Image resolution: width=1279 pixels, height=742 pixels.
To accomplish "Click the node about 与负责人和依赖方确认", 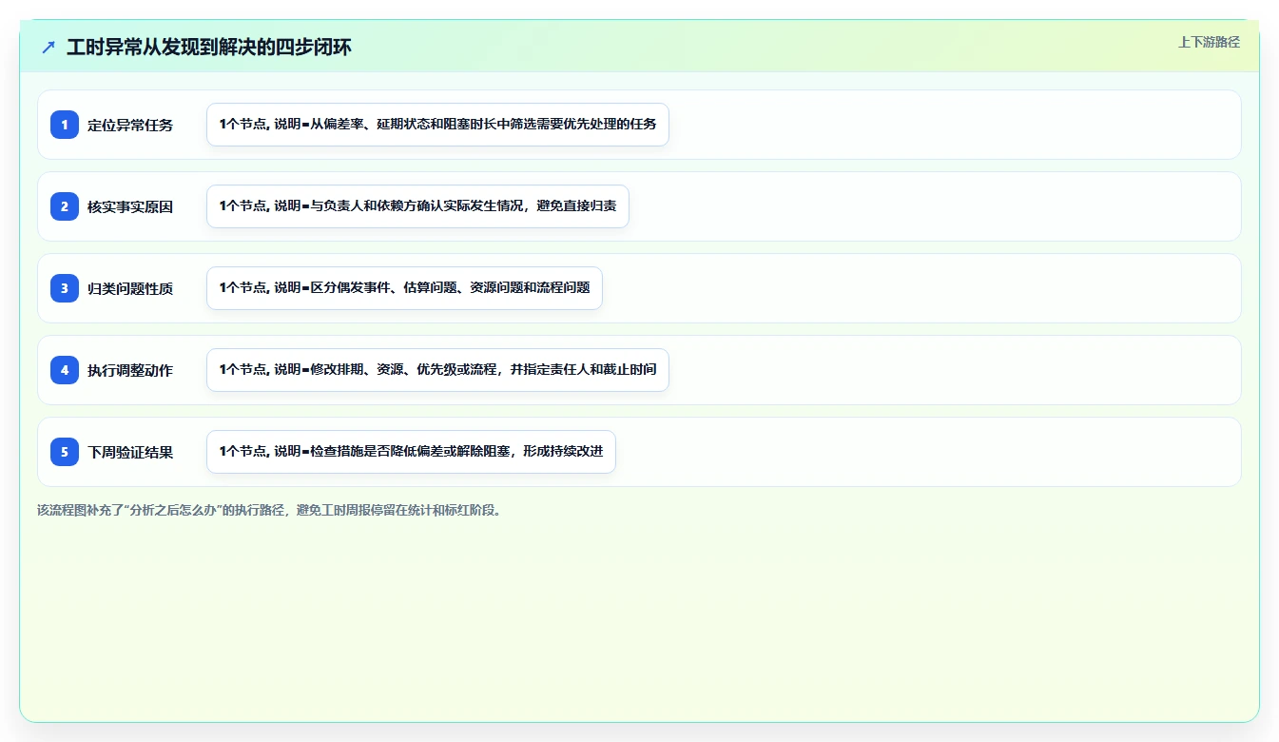I will click(417, 206).
